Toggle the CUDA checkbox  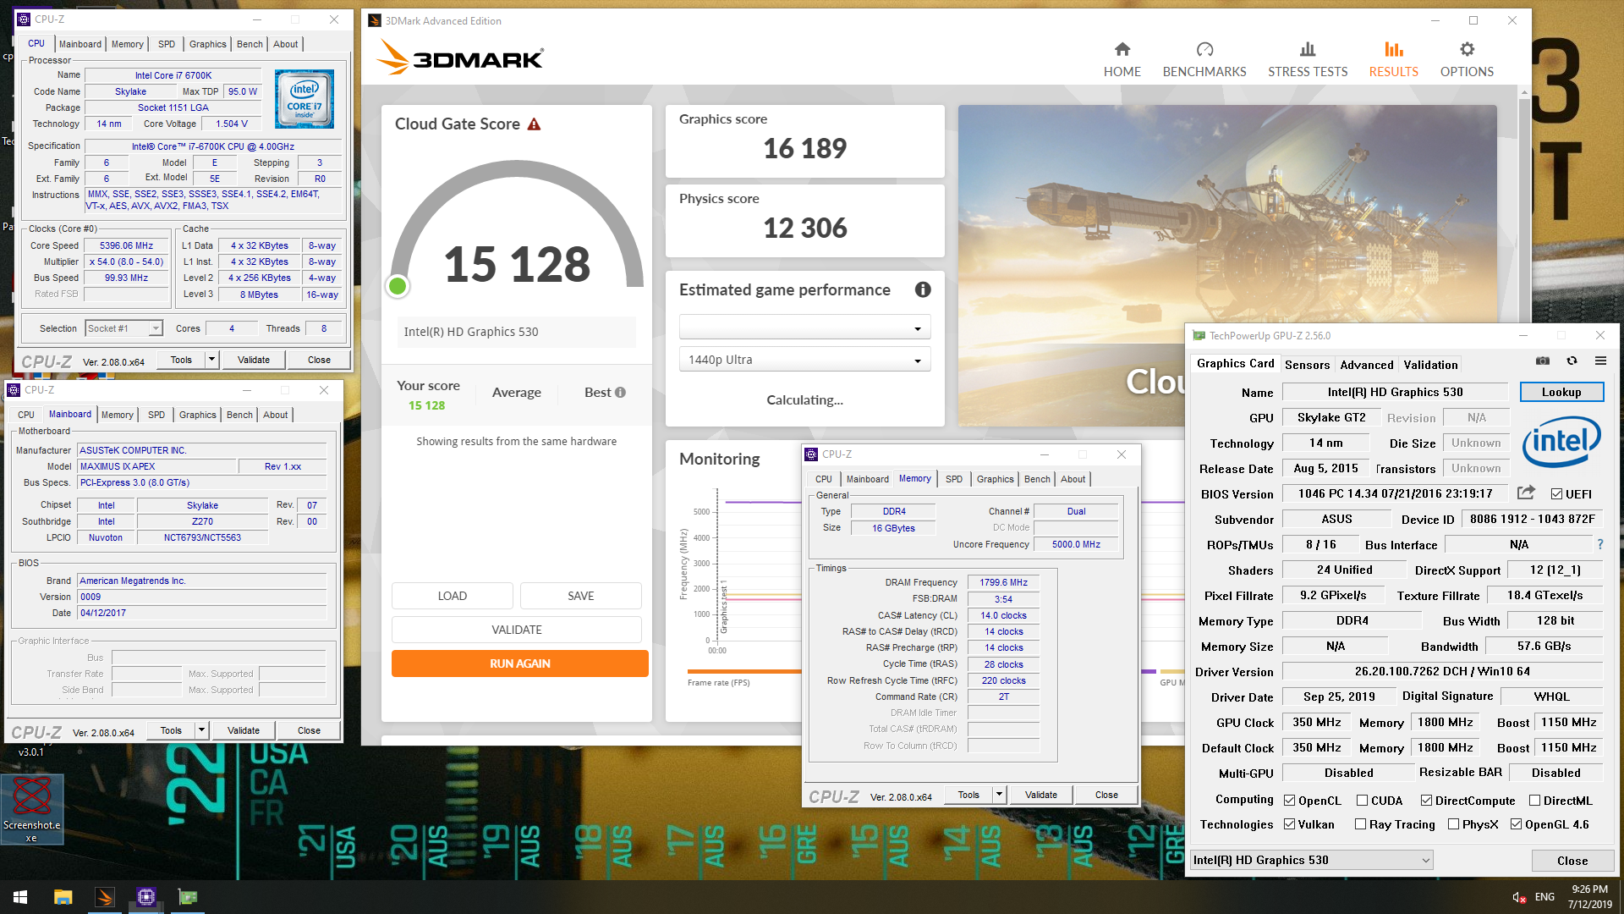coord(1362,800)
